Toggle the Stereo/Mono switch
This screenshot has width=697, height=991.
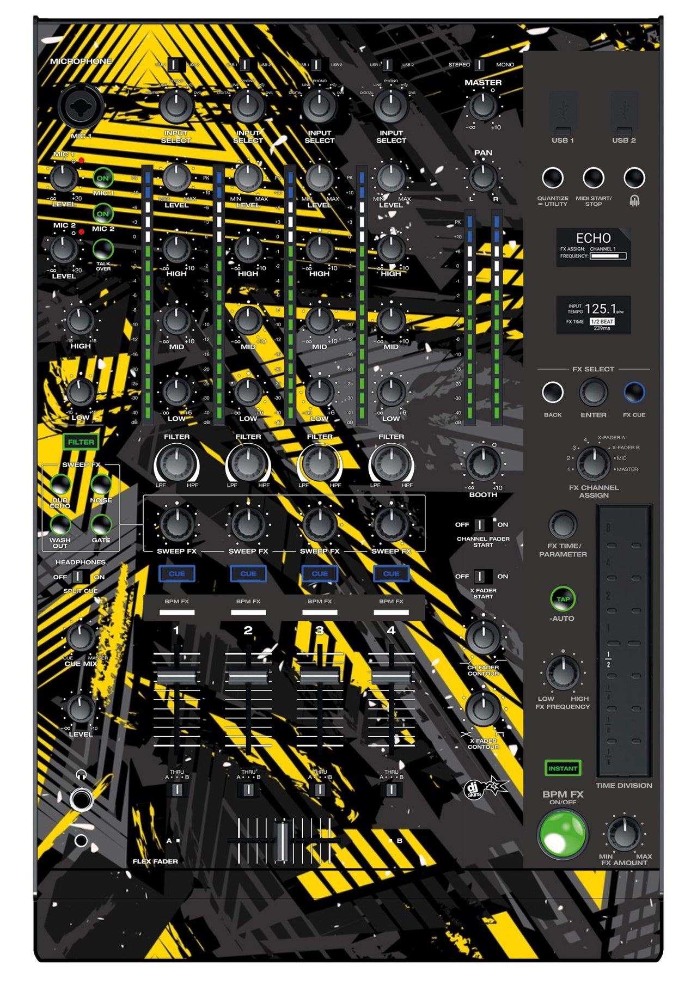click(x=479, y=65)
